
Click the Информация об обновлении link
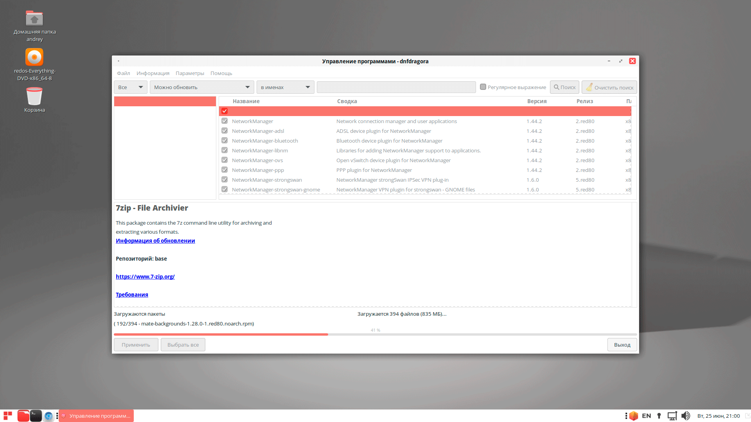(x=155, y=241)
